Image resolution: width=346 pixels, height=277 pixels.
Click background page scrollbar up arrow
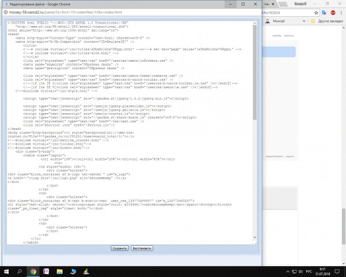344,28
